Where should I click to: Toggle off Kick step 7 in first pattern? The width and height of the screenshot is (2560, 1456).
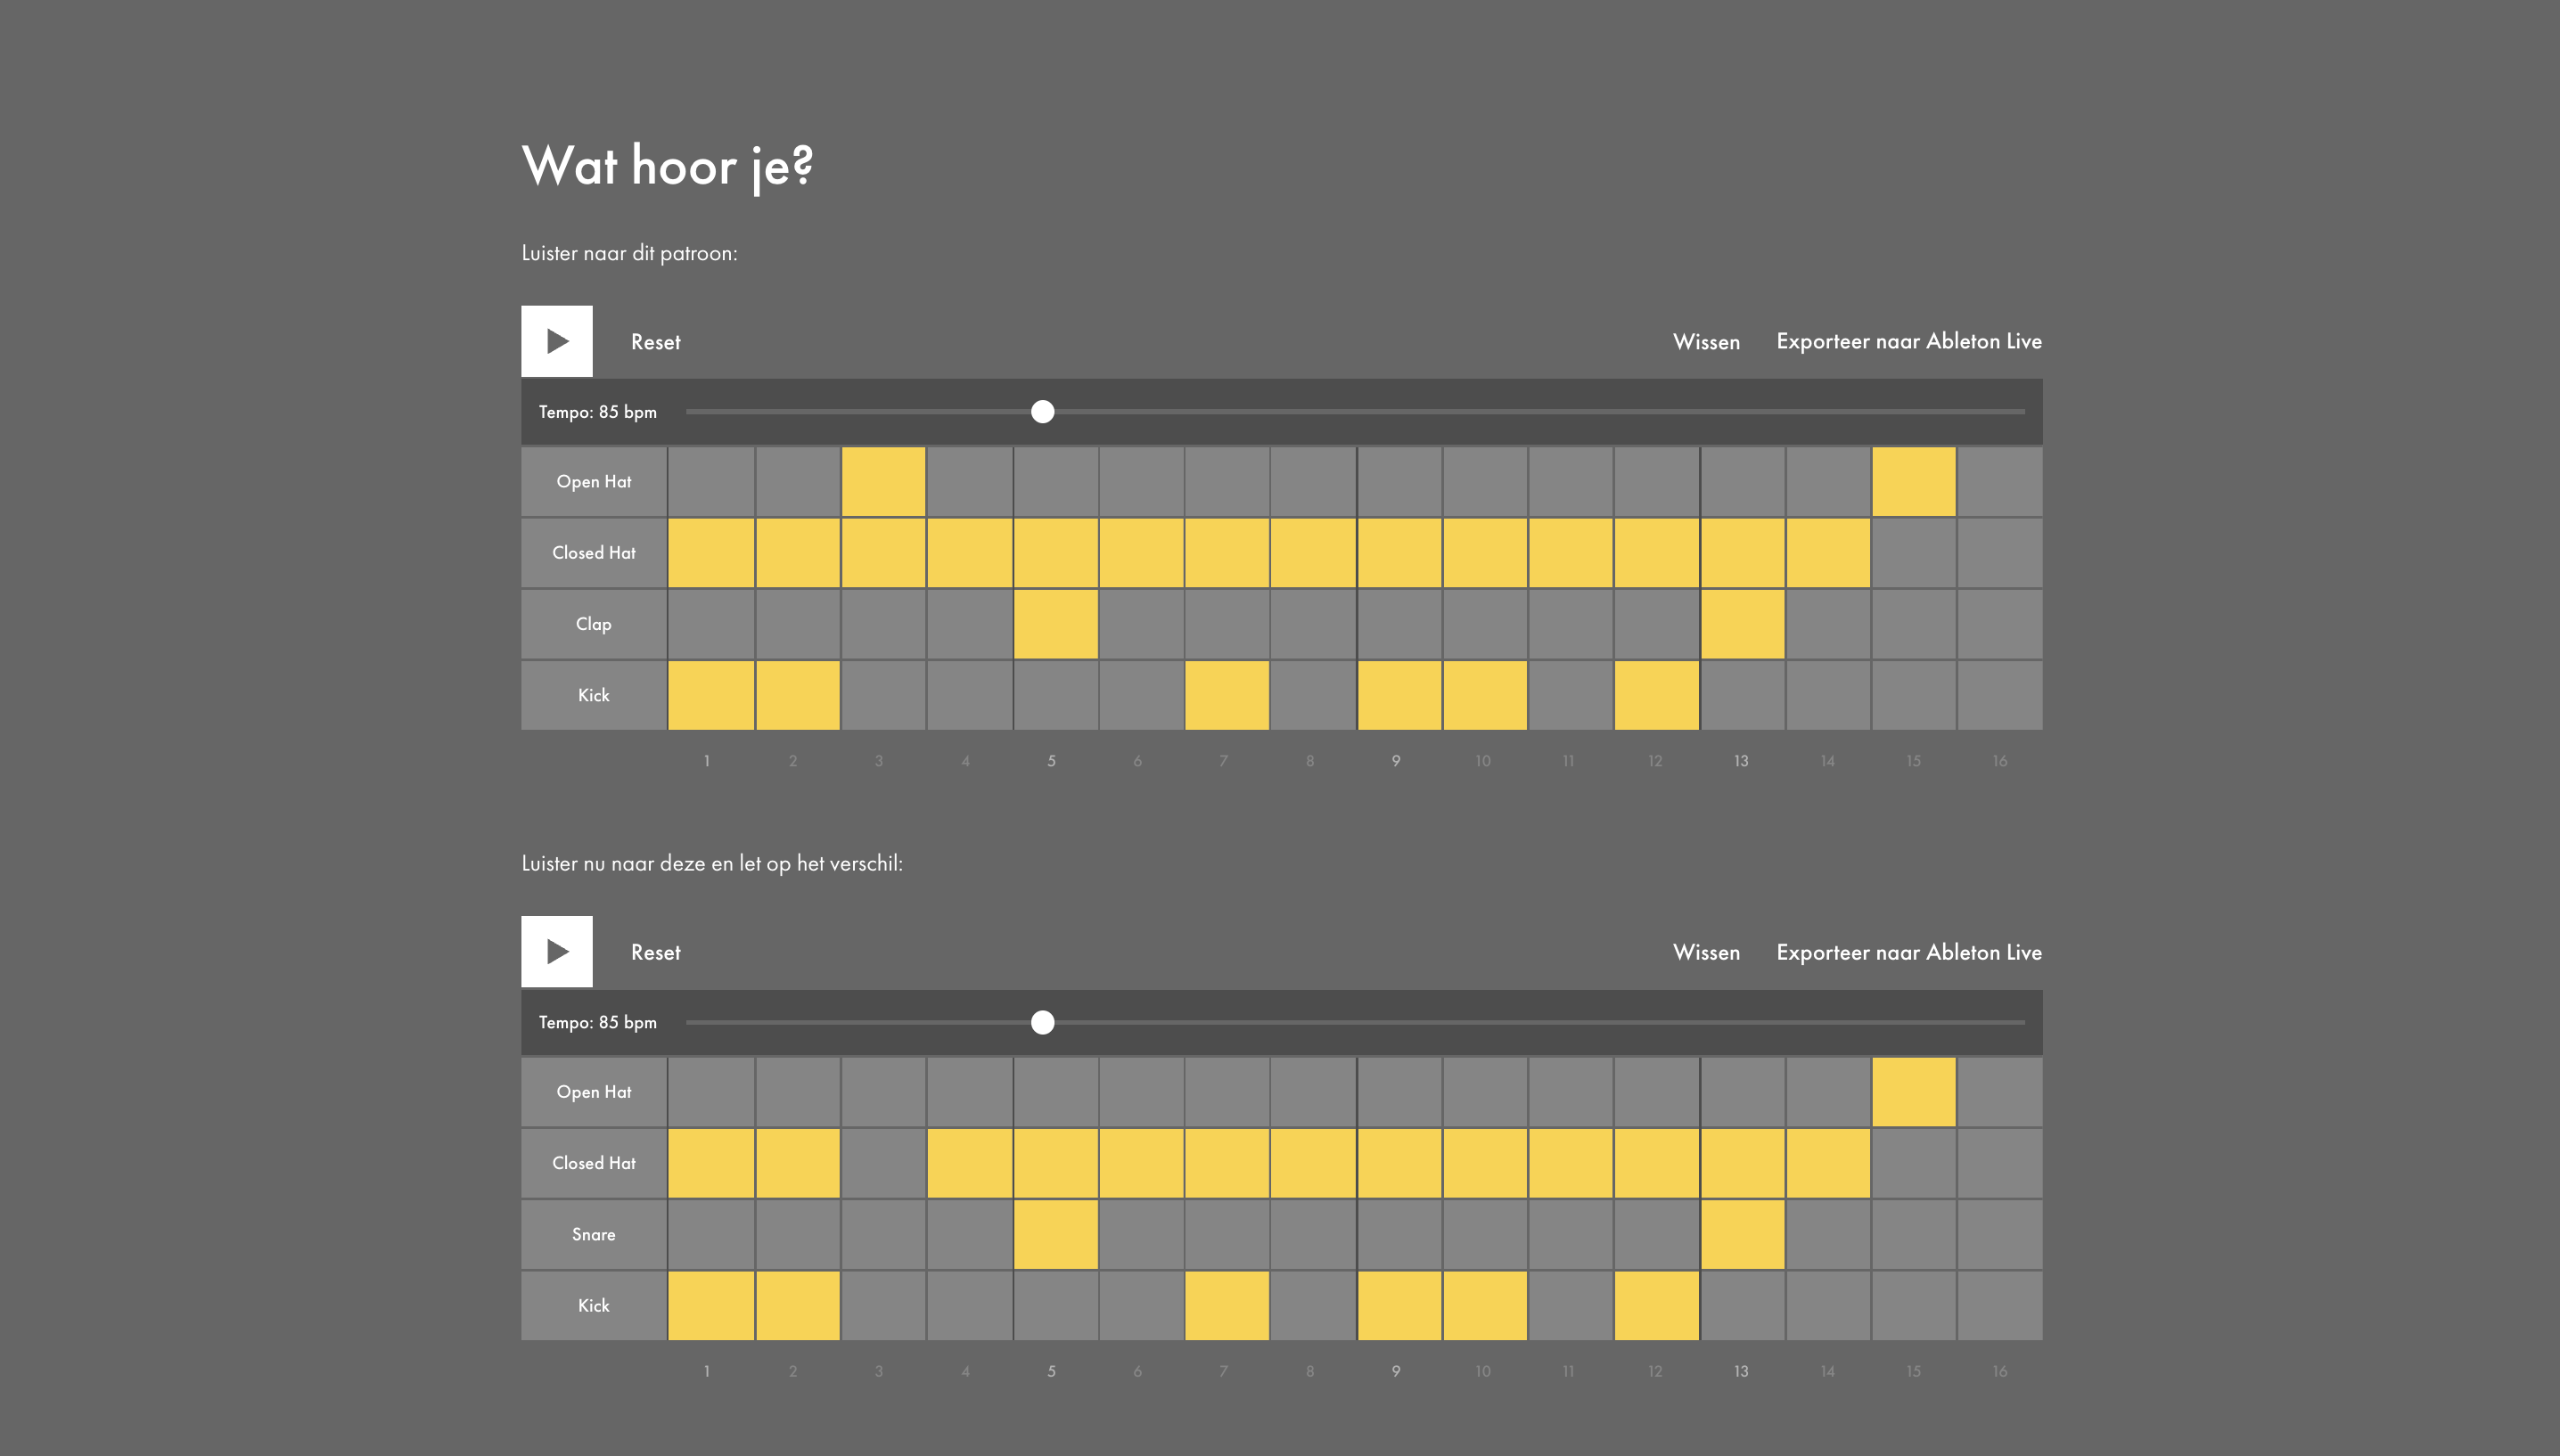(1227, 695)
